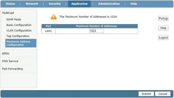Switch to the Network tab

pyautogui.click(x=32, y=4)
